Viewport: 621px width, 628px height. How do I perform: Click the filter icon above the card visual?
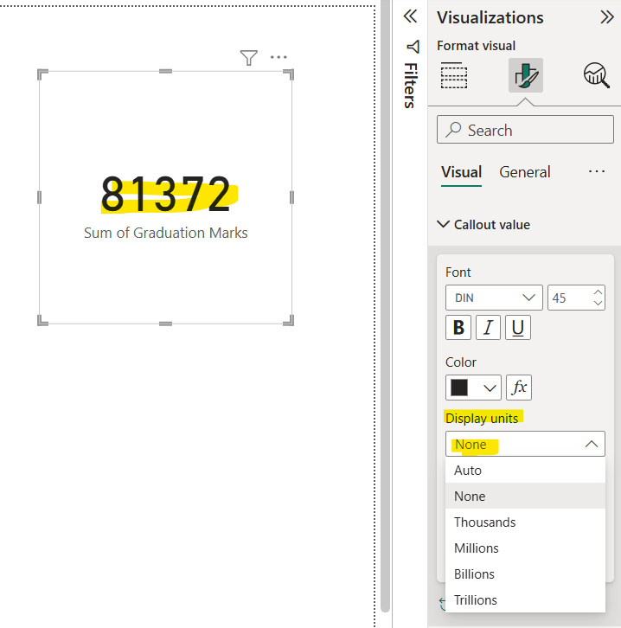248,58
